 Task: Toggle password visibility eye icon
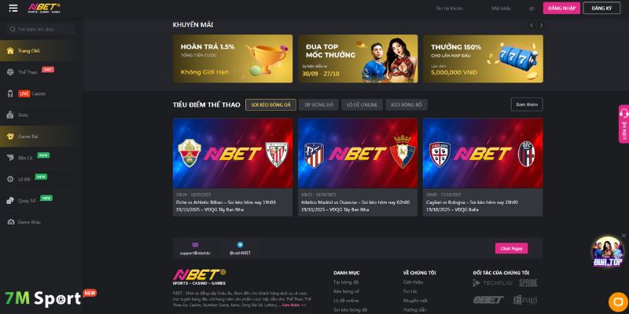[532, 9]
